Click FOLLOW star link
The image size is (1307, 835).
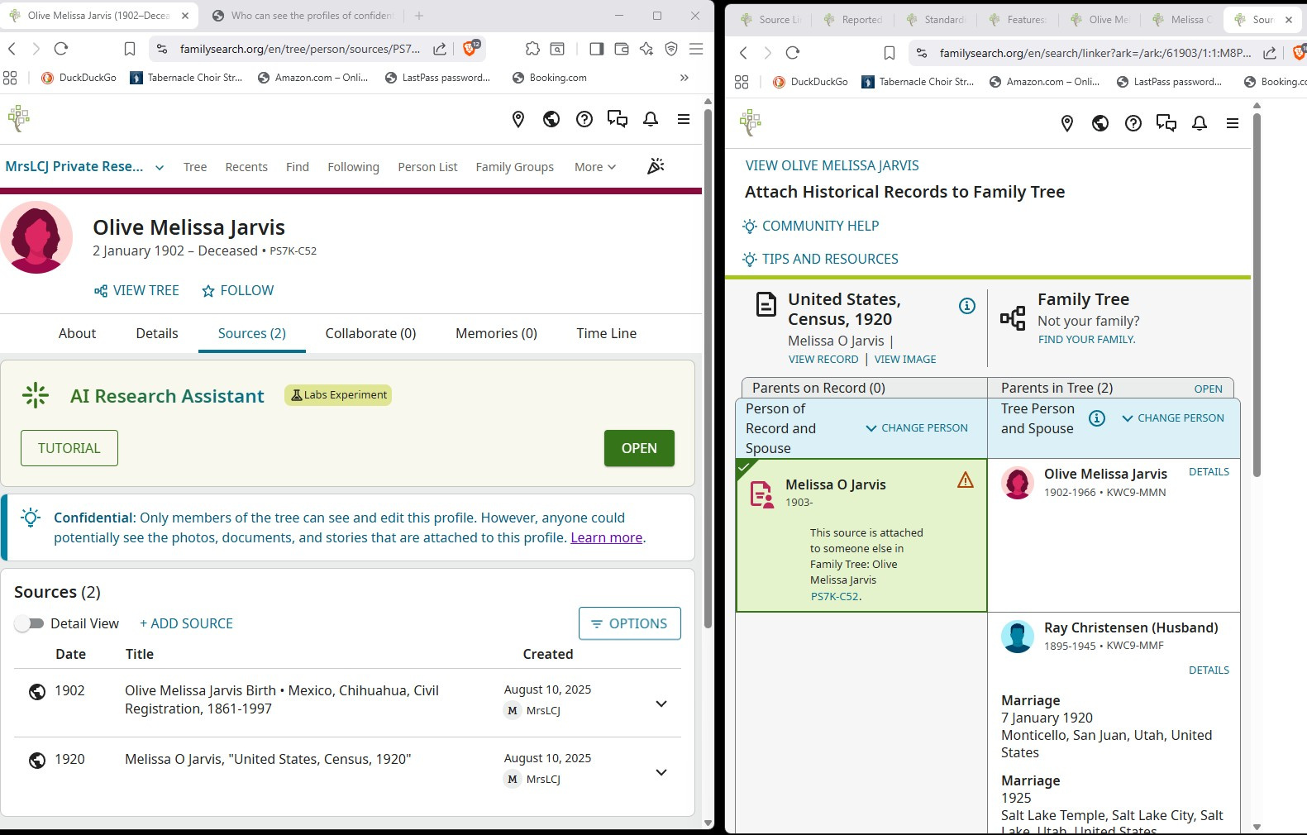click(x=238, y=290)
